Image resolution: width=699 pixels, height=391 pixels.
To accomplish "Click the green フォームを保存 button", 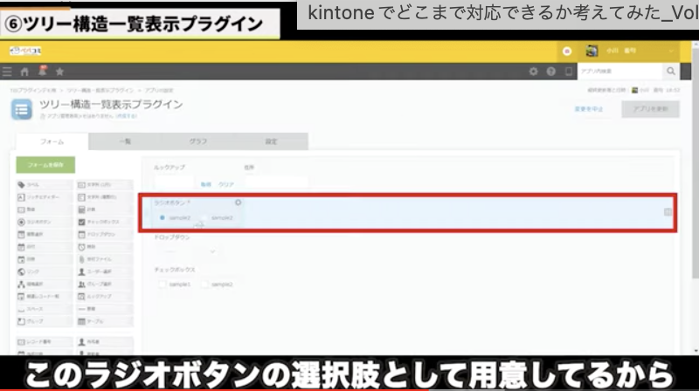I will pos(45,165).
